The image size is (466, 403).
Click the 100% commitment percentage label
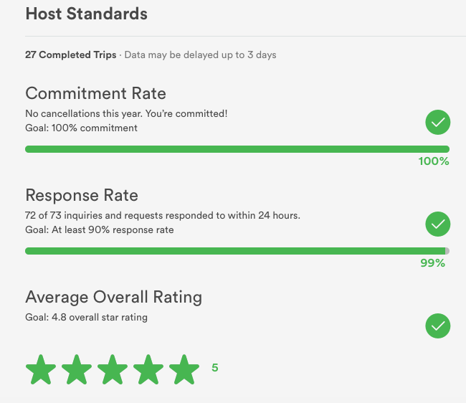point(434,161)
